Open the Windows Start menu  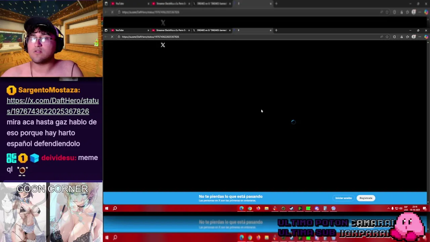pyautogui.click(x=106, y=208)
